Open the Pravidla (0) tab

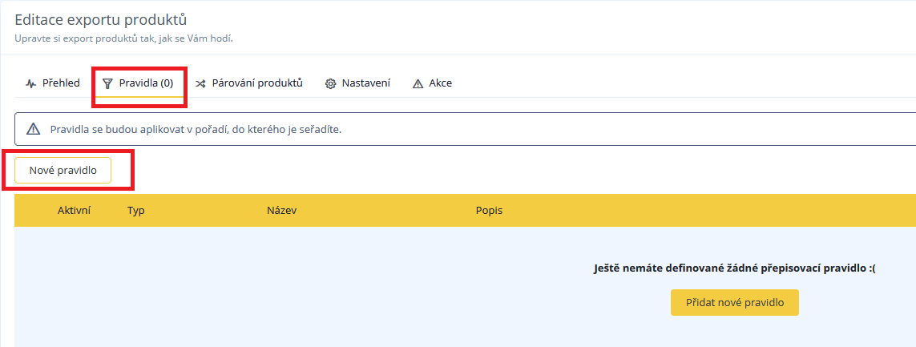(146, 83)
